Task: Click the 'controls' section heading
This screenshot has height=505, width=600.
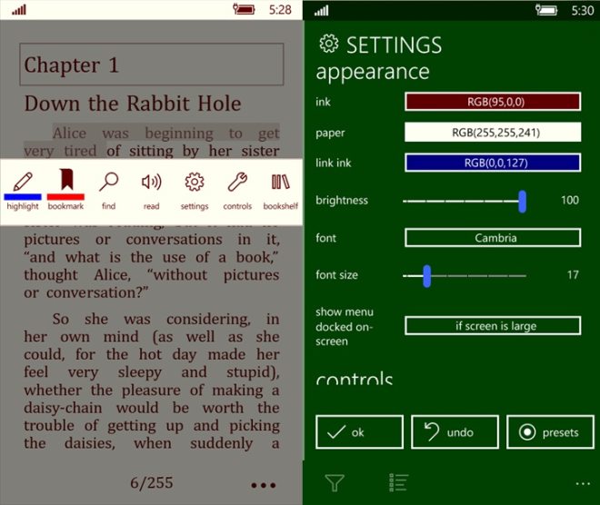Action: [x=355, y=378]
